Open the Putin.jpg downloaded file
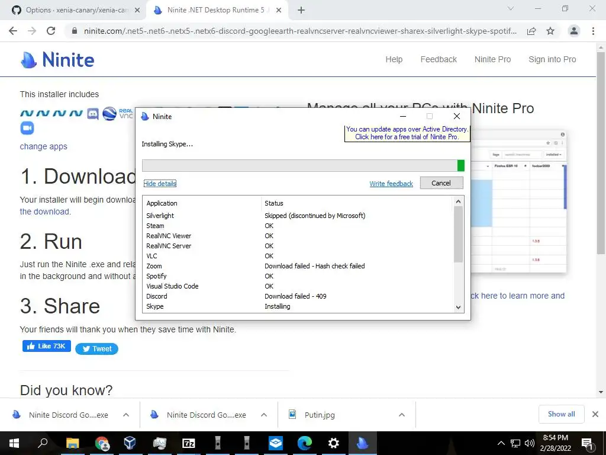Image resolution: width=606 pixels, height=455 pixels. tap(320, 415)
